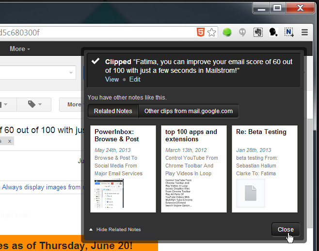
Task: Click the Clipped checkmark icon
Action: click(x=96, y=61)
